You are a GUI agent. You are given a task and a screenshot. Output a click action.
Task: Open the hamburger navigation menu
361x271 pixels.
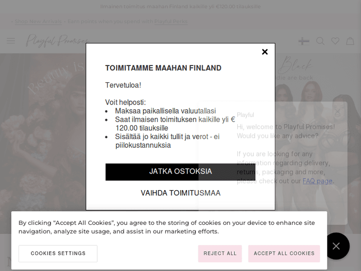point(11,41)
